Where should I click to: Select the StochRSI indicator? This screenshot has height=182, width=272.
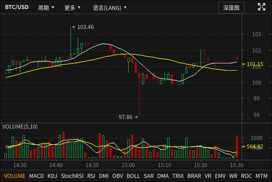point(72,176)
